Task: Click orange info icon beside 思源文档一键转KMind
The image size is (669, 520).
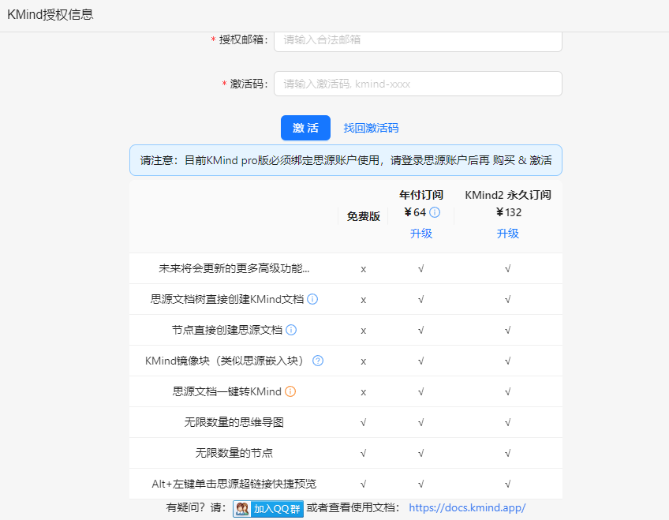Action: pyautogui.click(x=290, y=391)
